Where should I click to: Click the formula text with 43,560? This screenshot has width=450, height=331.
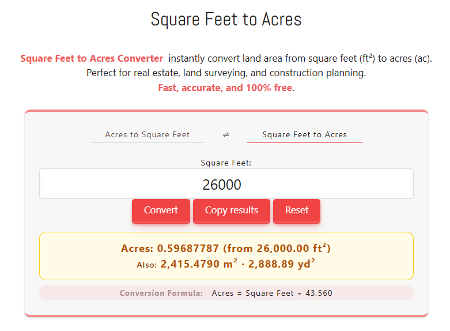[272, 293]
